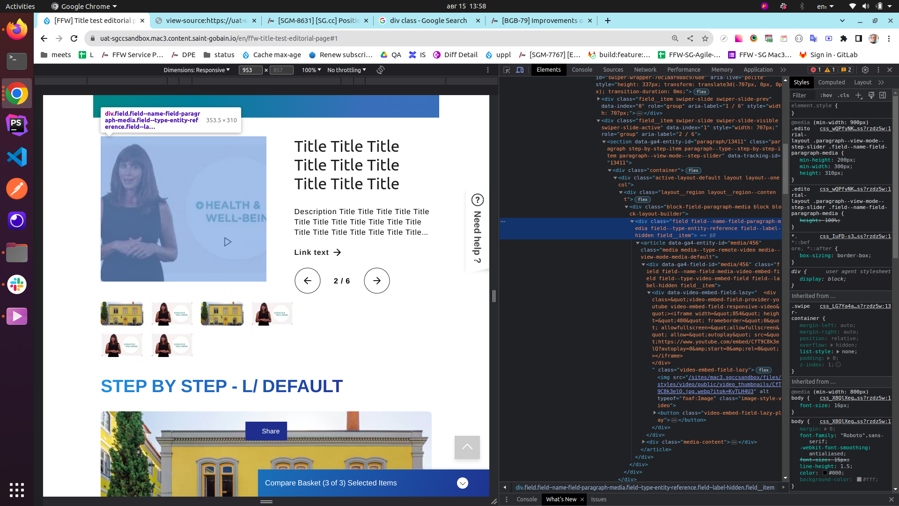Click the back-to-top arrow button
The width and height of the screenshot is (899, 506).
(x=467, y=447)
